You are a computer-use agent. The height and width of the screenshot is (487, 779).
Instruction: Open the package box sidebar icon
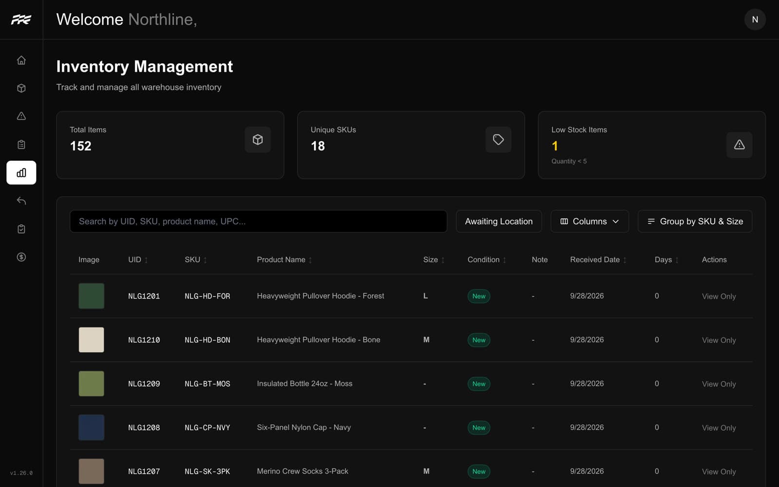point(21,88)
